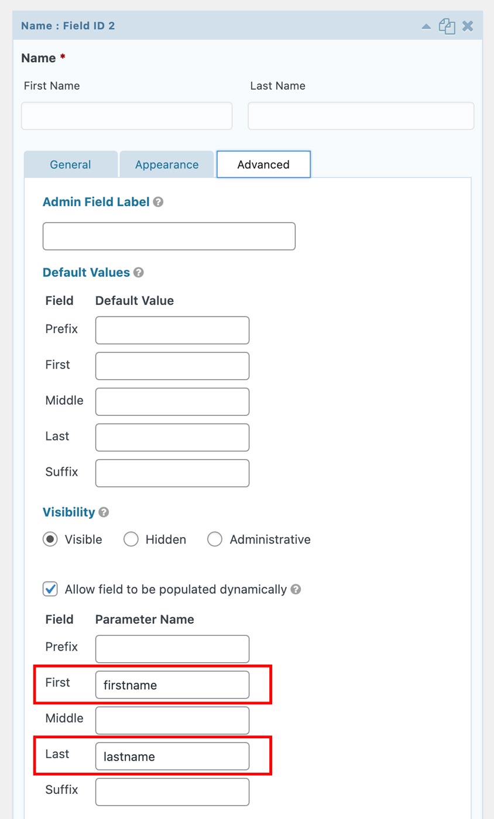Image resolution: width=494 pixels, height=819 pixels.
Task: Click the First parameter name field
Action: pyautogui.click(x=172, y=685)
